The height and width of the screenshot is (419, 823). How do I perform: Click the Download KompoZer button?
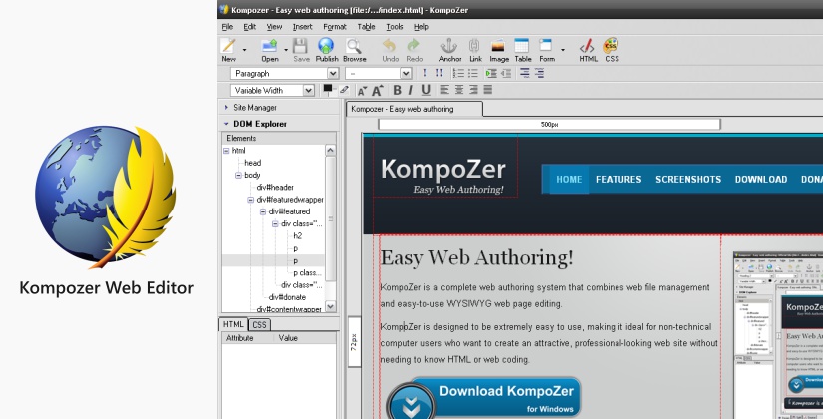click(483, 397)
